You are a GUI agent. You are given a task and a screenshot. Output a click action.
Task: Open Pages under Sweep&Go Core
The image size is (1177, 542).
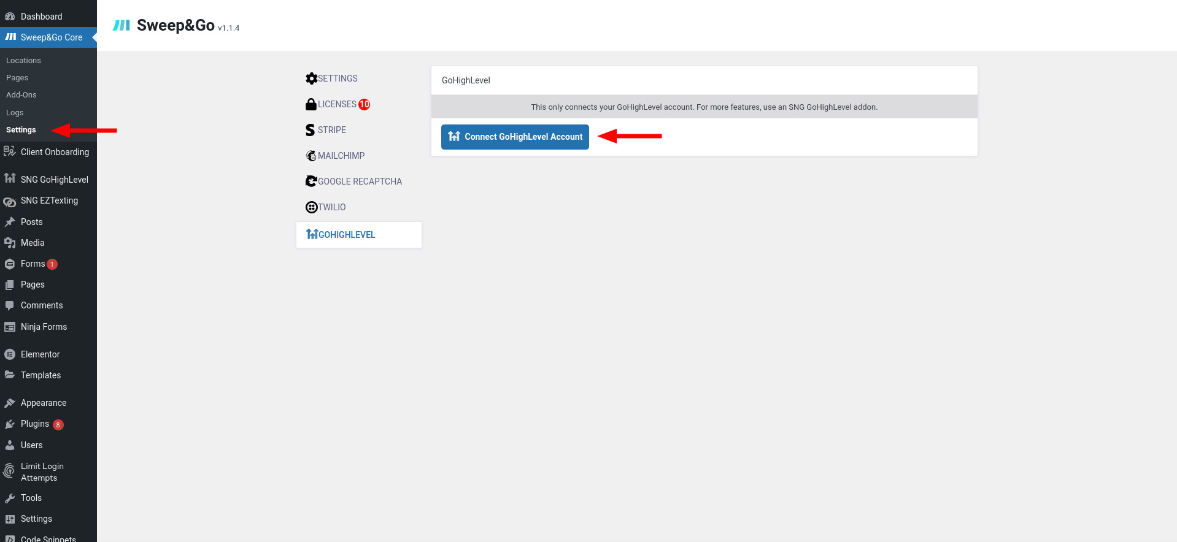(17, 77)
